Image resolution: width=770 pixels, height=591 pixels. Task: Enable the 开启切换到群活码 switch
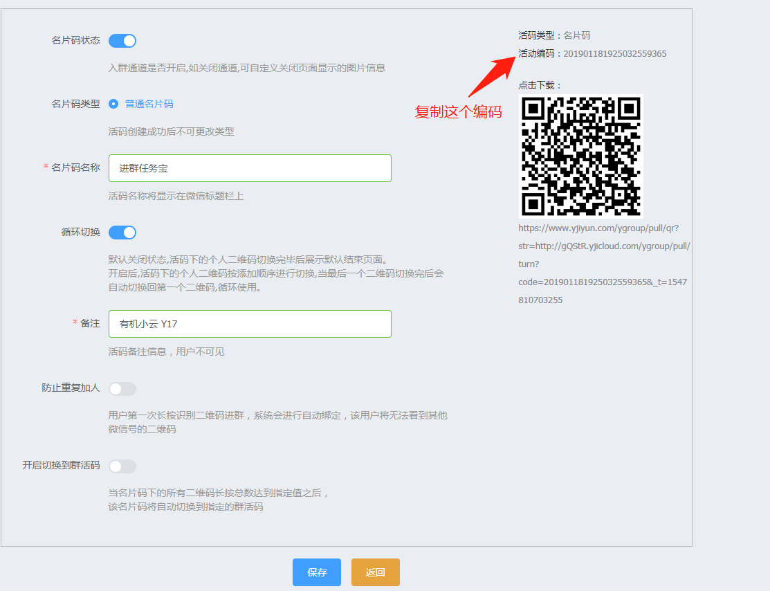click(x=122, y=466)
